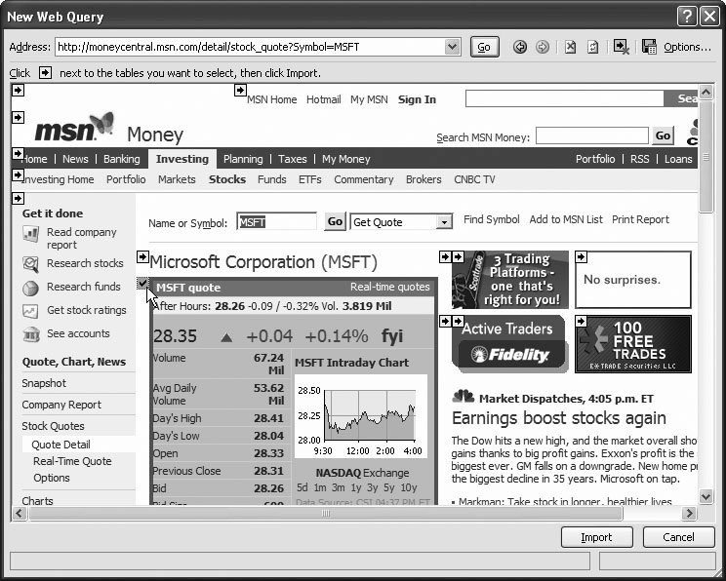Click the See accounts bank icon
This screenshot has height=581, width=726.
coord(30,334)
